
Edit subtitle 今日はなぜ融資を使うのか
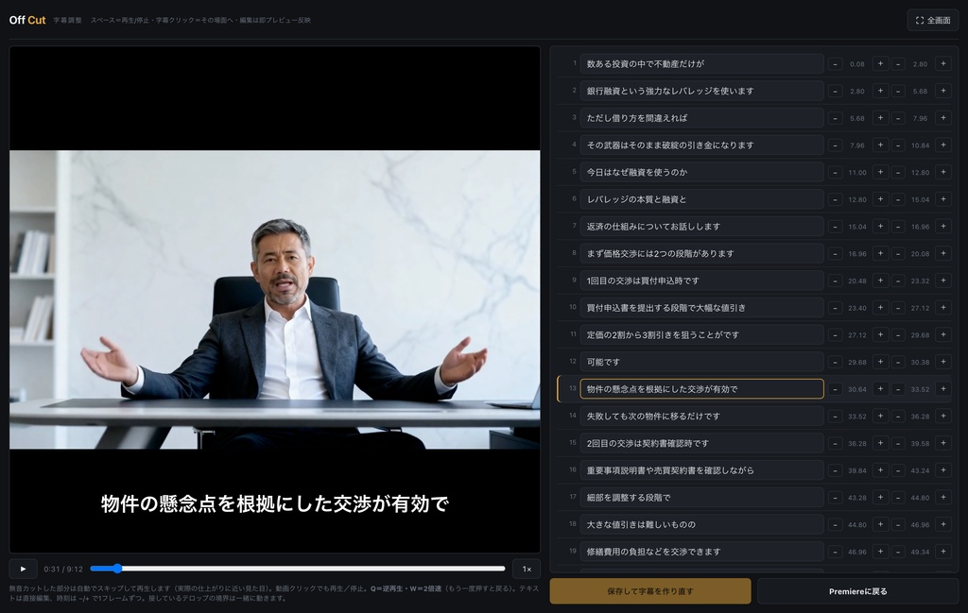pos(702,172)
